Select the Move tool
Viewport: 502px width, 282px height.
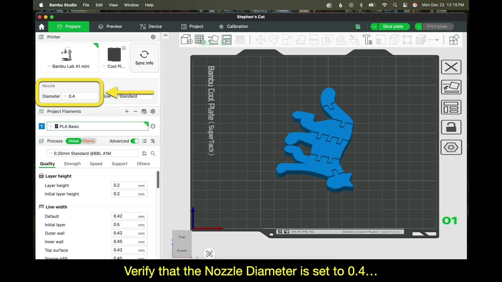(260, 40)
